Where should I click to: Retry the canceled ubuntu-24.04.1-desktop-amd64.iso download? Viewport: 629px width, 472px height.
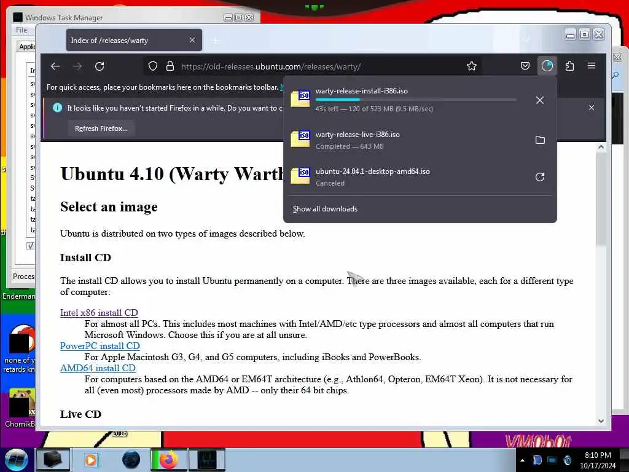(540, 177)
